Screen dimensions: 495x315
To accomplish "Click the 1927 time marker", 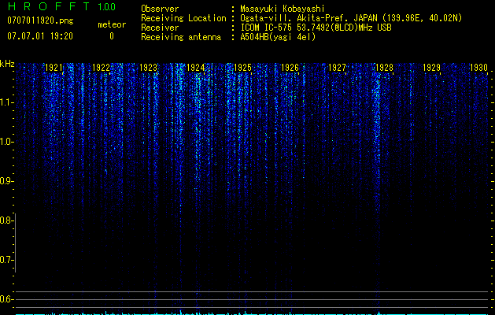I will pos(337,68).
